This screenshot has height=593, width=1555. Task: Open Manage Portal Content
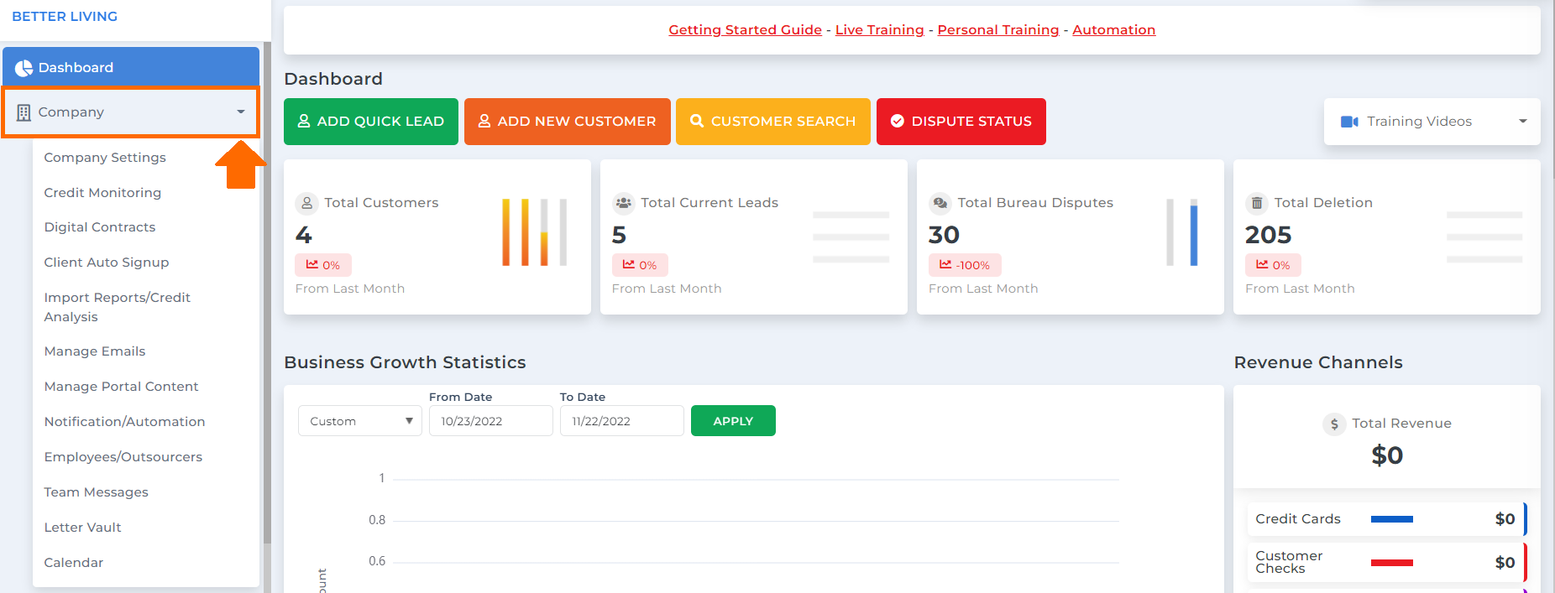121,387
